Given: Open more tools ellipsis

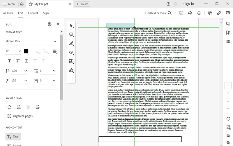Looking at the screenshot, I should coord(71,79).
